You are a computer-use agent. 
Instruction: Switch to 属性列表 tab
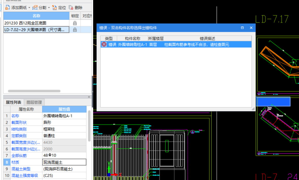[13, 102]
